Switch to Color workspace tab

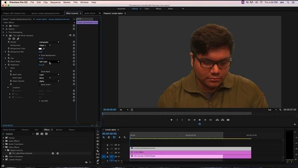tap(147, 9)
